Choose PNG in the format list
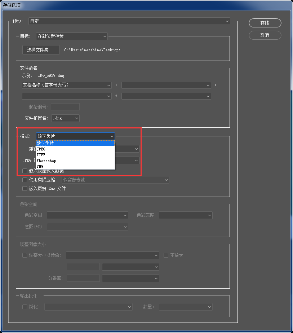 (75, 166)
